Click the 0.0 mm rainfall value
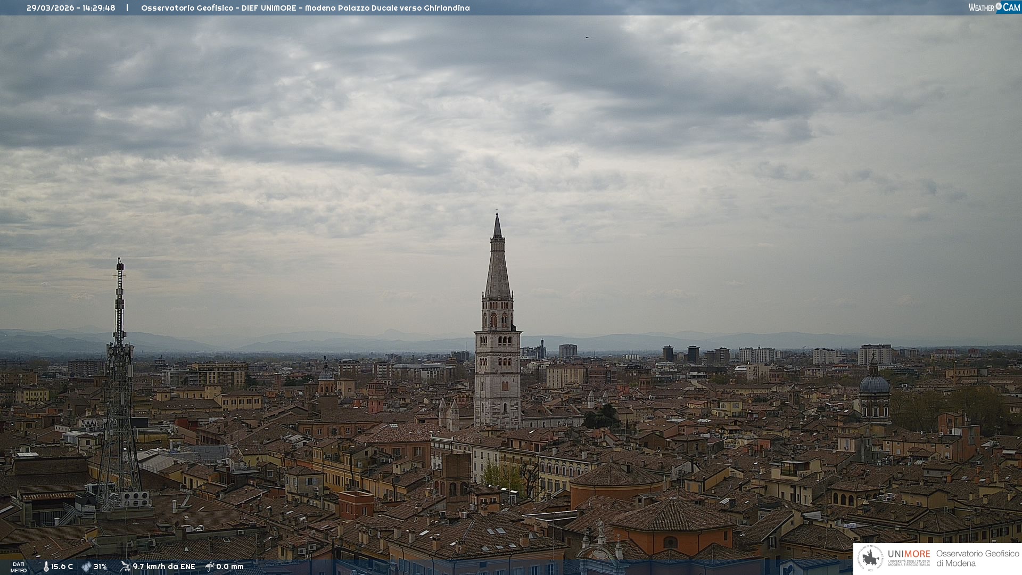This screenshot has width=1022, height=575. coord(229,566)
